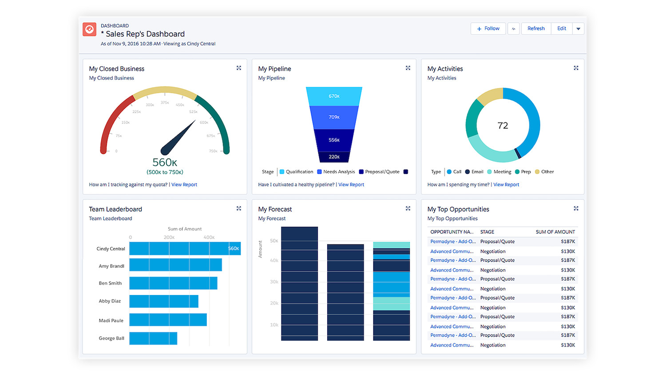Viewport: 666px width, 375px height.
Task: Click the activity pulse icon button
Action: (x=513, y=29)
